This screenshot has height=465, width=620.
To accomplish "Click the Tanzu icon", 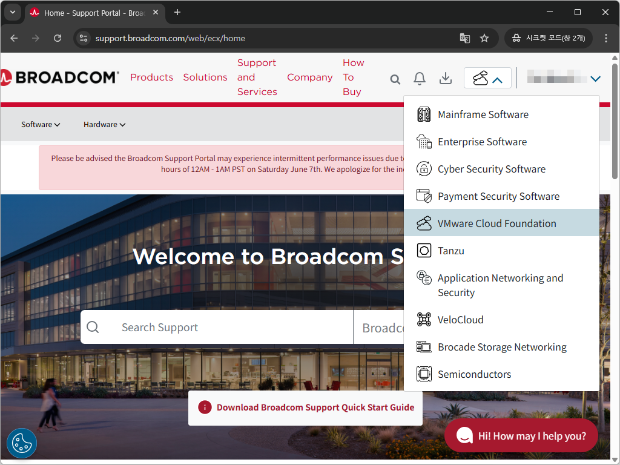I will click(424, 251).
